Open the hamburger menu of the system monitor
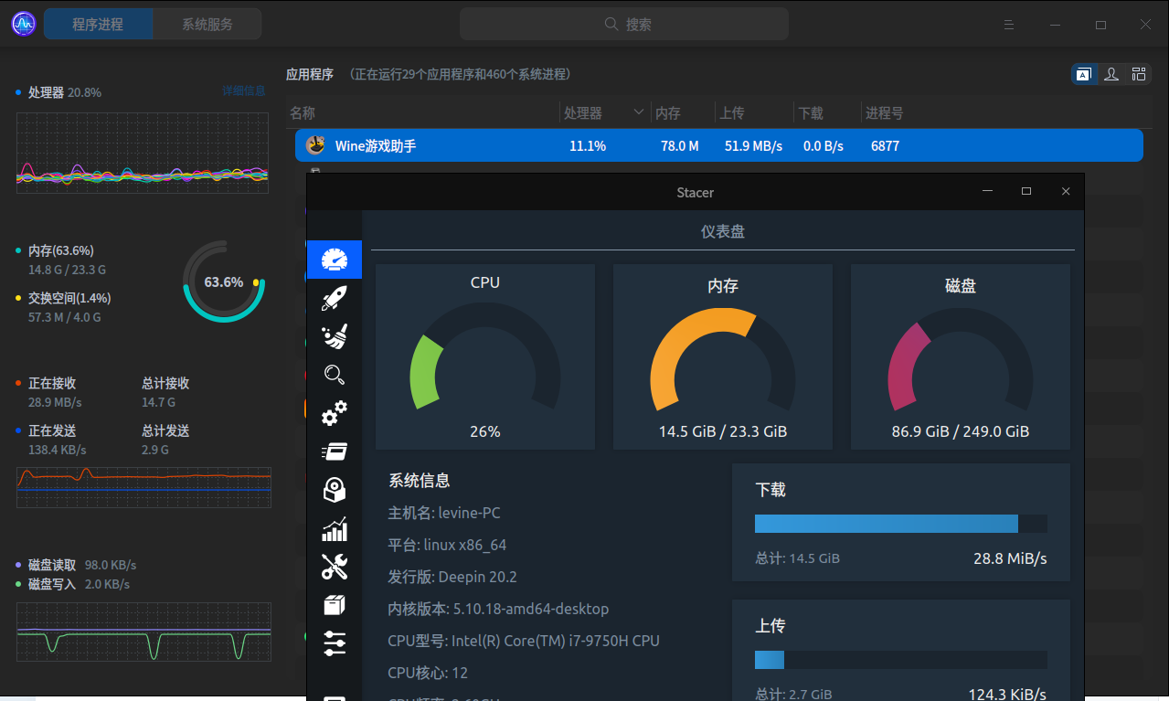1169x701 pixels. click(1008, 25)
